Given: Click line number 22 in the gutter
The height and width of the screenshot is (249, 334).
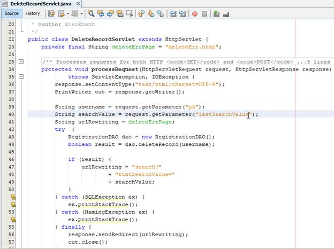Looking at the screenshot, I should 11,40.
